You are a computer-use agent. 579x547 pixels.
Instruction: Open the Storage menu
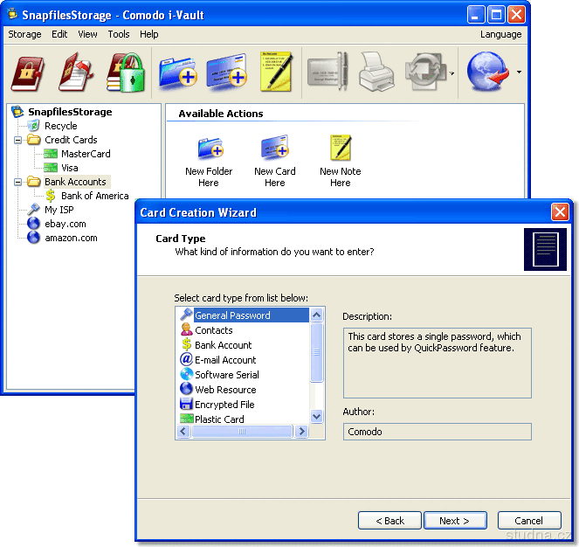point(24,34)
